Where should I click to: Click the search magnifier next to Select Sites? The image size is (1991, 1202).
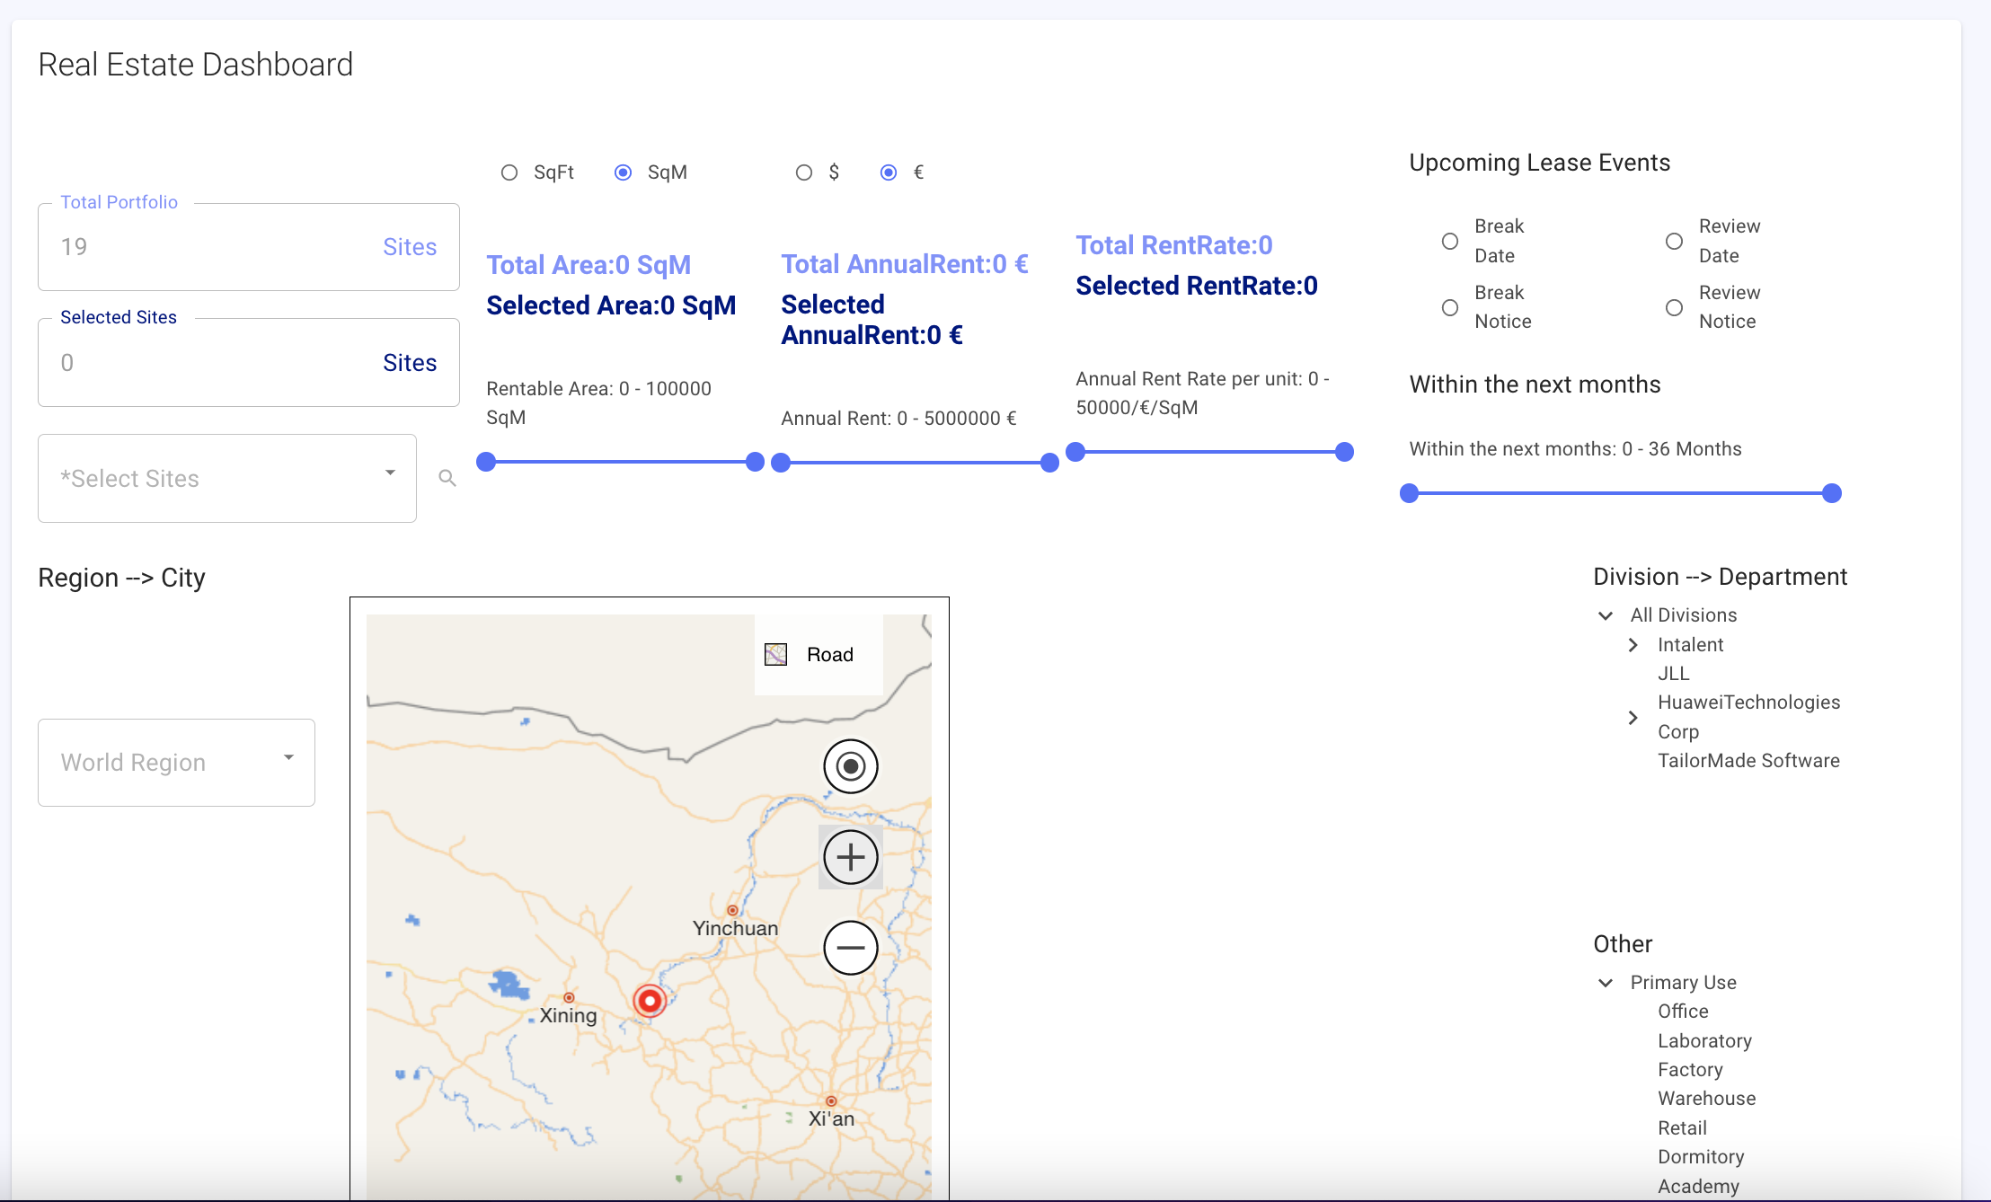tap(447, 478)
